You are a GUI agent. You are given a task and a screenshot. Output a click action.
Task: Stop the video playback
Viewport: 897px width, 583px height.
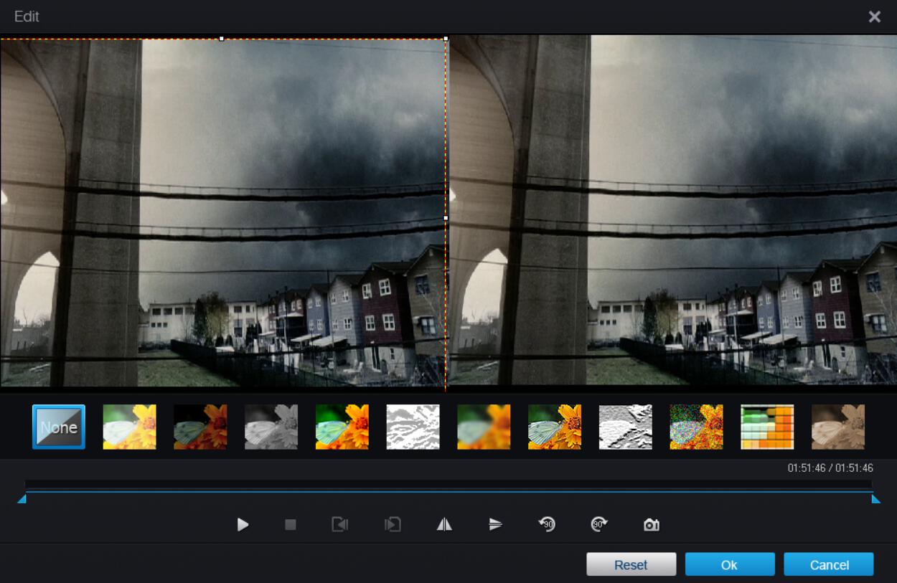[291, 525]
